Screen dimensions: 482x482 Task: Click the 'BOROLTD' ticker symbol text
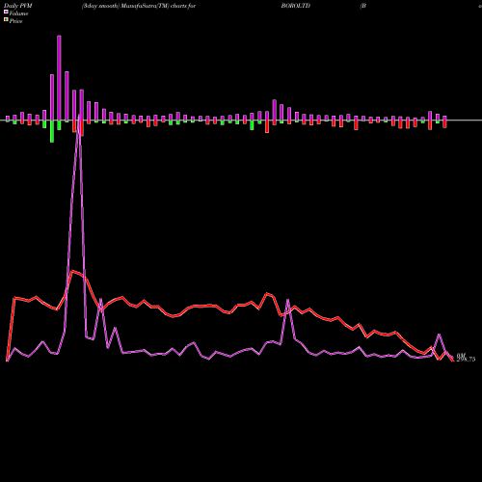click(x=296, y=6)
